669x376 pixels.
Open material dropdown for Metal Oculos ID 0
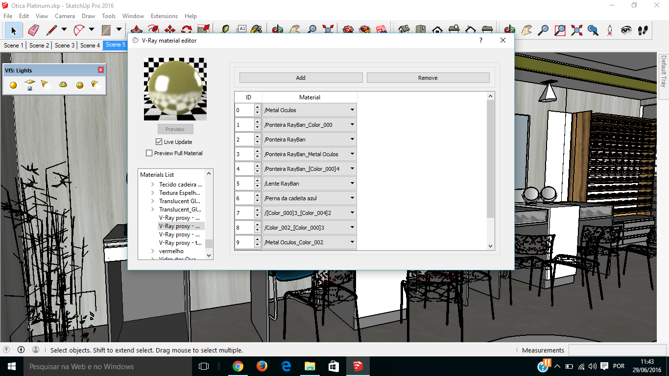(x=310, y=110)
